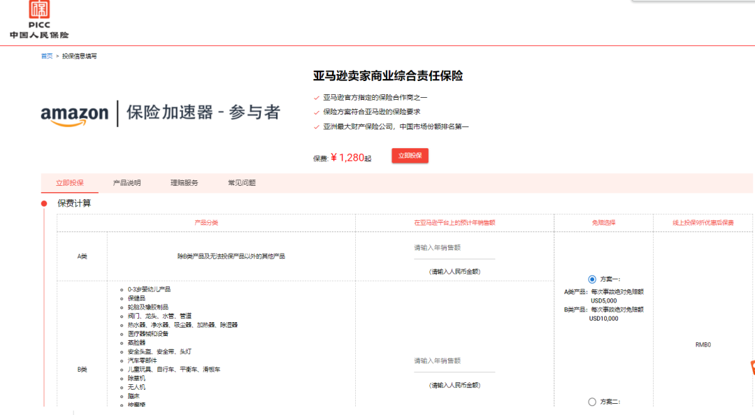Click the red 立即投保 button
Image resolution: width=755 pixels, height=415 pixels.
(x=410, y=156)
